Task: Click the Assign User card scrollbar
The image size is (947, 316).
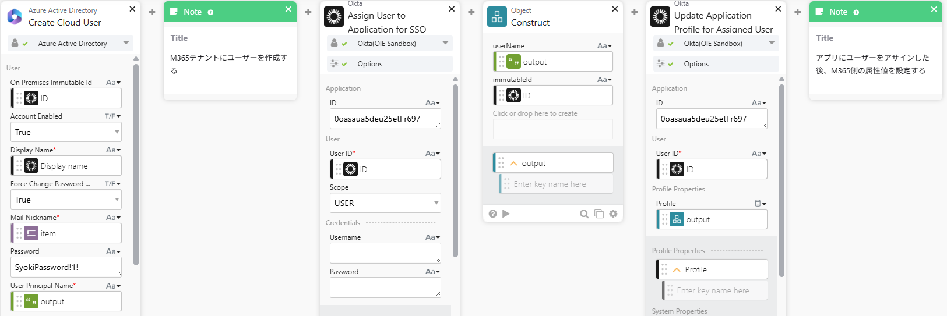Action: click(455, 171)
